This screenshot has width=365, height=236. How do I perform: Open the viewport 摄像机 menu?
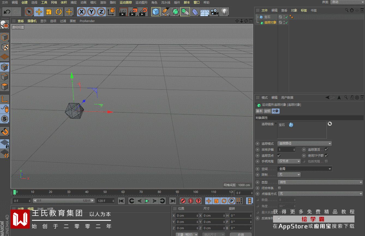click(32, 21)
